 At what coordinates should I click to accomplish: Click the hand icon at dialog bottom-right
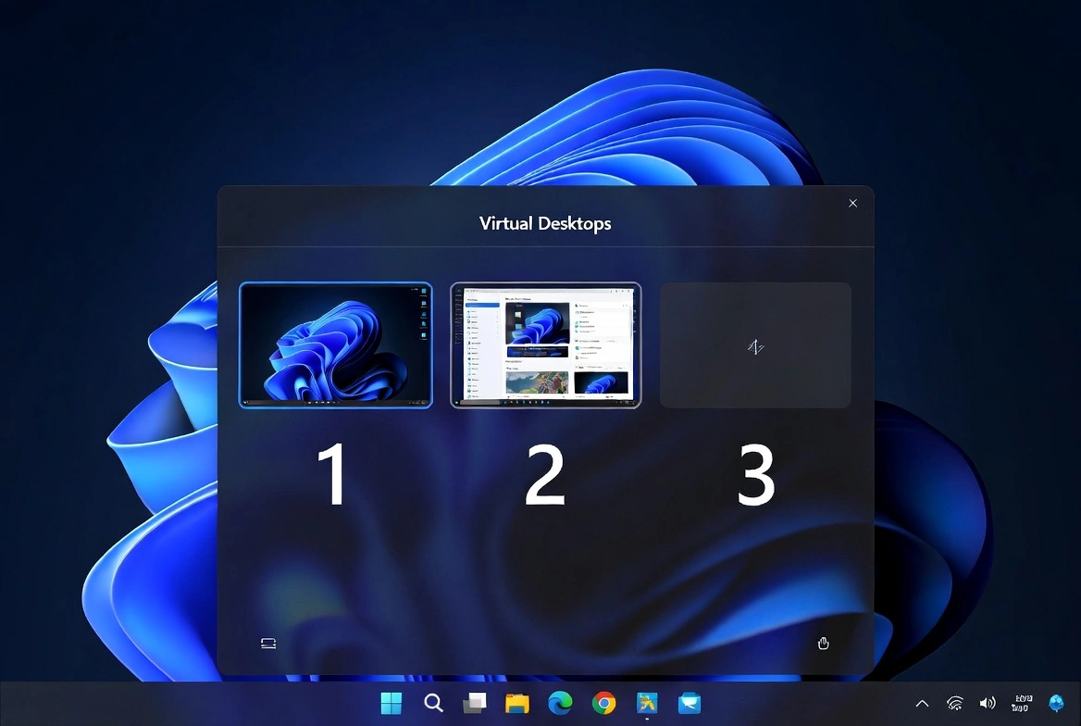pyautogui.click(x=823, y=643)
